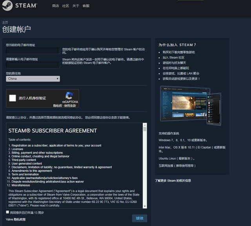This screenshot has height=226, width=251.
Task: Click the agreement scrollbar thumb
Action: pyautogui.click(x=145, y=129)
